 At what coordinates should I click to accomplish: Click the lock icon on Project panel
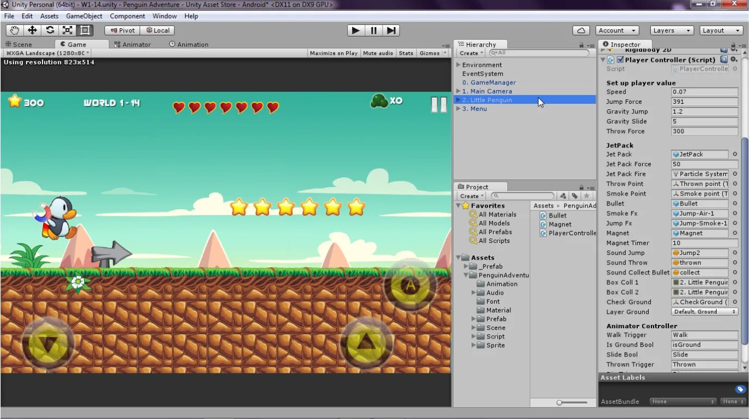(581, 187)
